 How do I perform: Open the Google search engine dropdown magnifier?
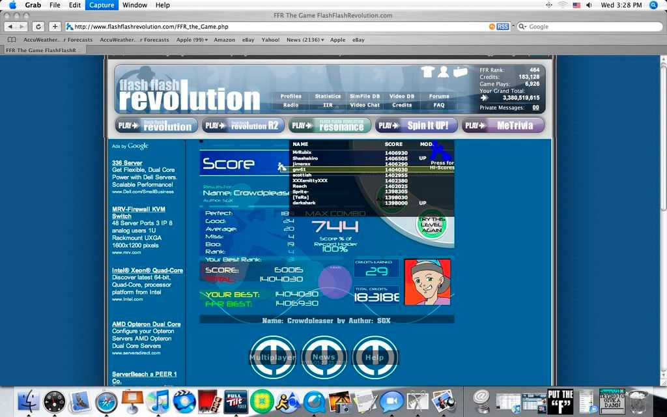(x=522, y=27)
